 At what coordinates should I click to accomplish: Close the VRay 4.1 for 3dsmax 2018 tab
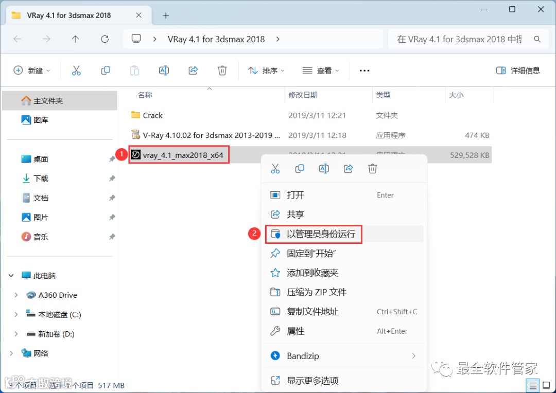(x=138, y=15)
